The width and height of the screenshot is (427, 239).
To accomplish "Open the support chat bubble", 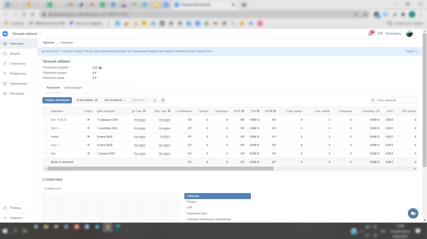I will pos(413,213).
